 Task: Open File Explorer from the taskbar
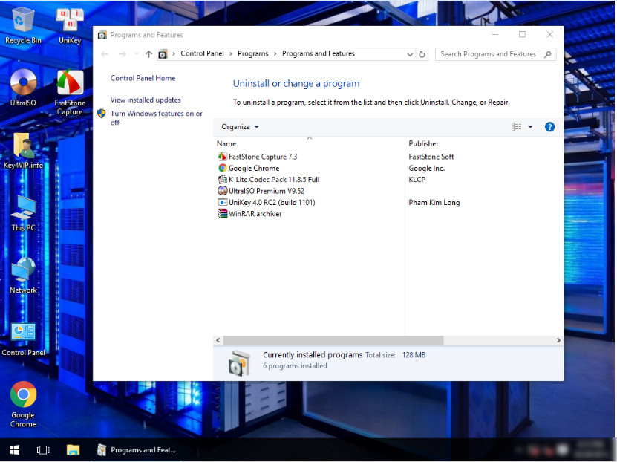pos(73,449)
